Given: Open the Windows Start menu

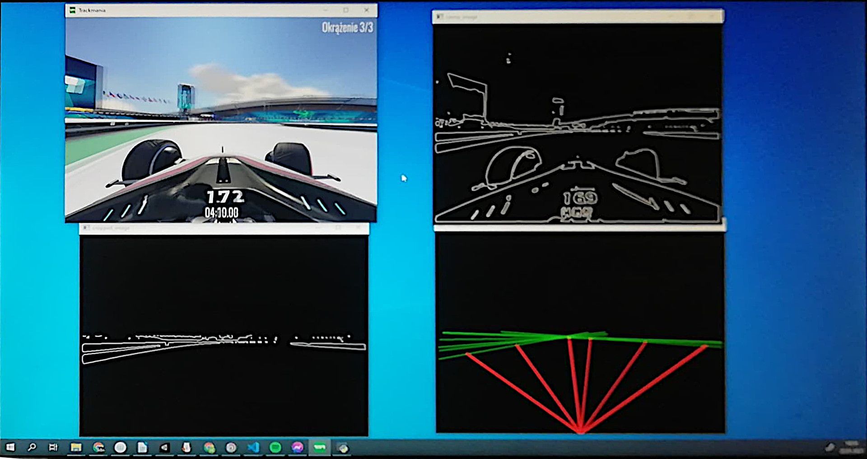Looking at the screenshot, I should (x=10, y=447).
